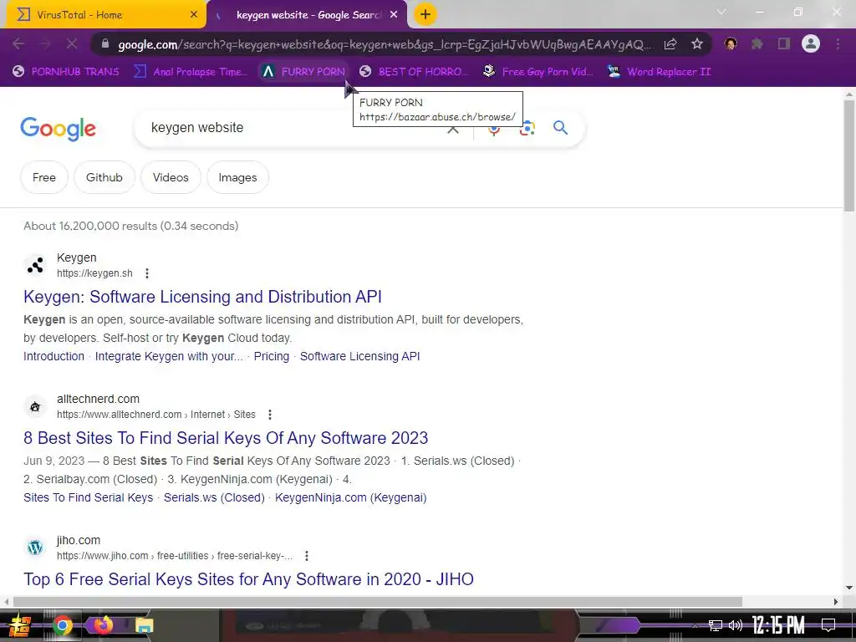Screen dimensions: 856x642
Task: Open the options dots beside jiho.com URL
Action: point(307,556)
